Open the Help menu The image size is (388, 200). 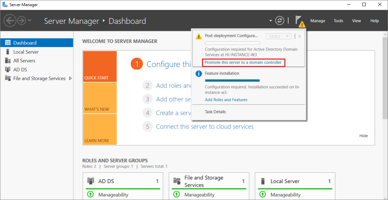pos(374,21)
